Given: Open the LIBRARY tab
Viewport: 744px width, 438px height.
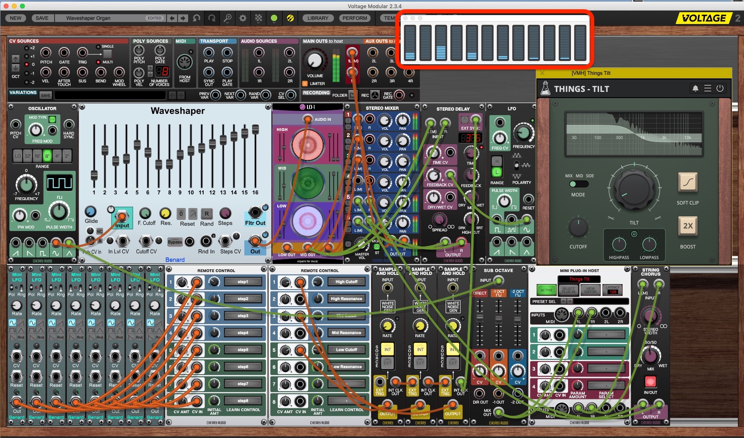Looking at the screenshot, I should coord(318,18).
